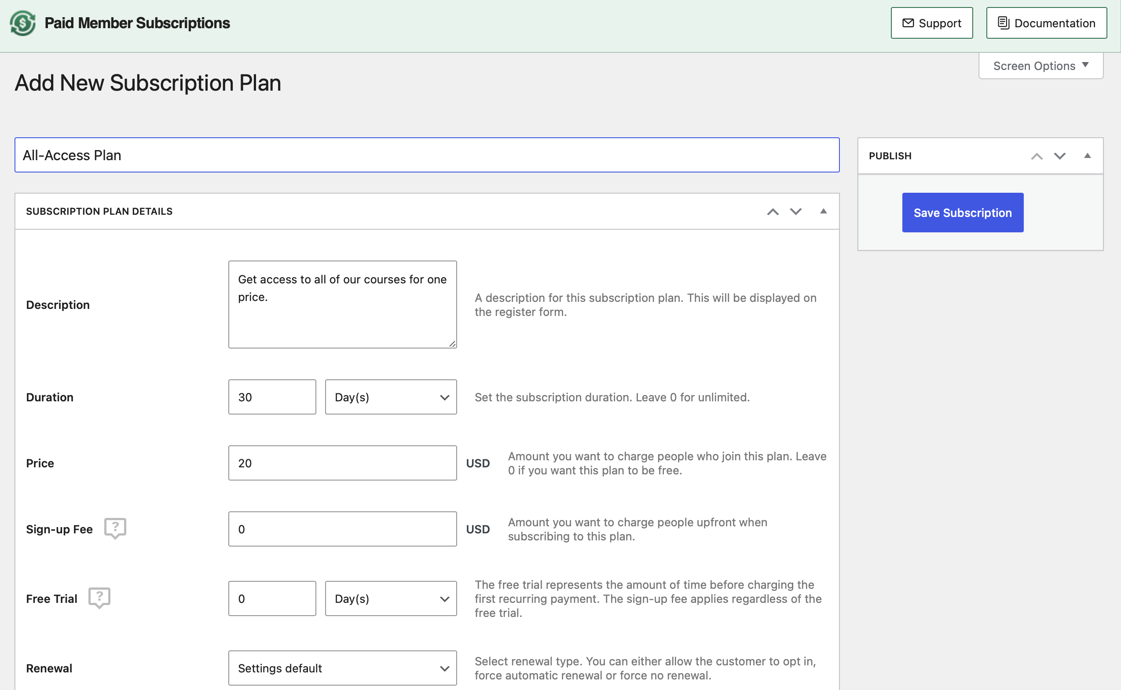Click the Paid Member Subscriptions title text
The image size is (1121, 690).
pos(137,23)
